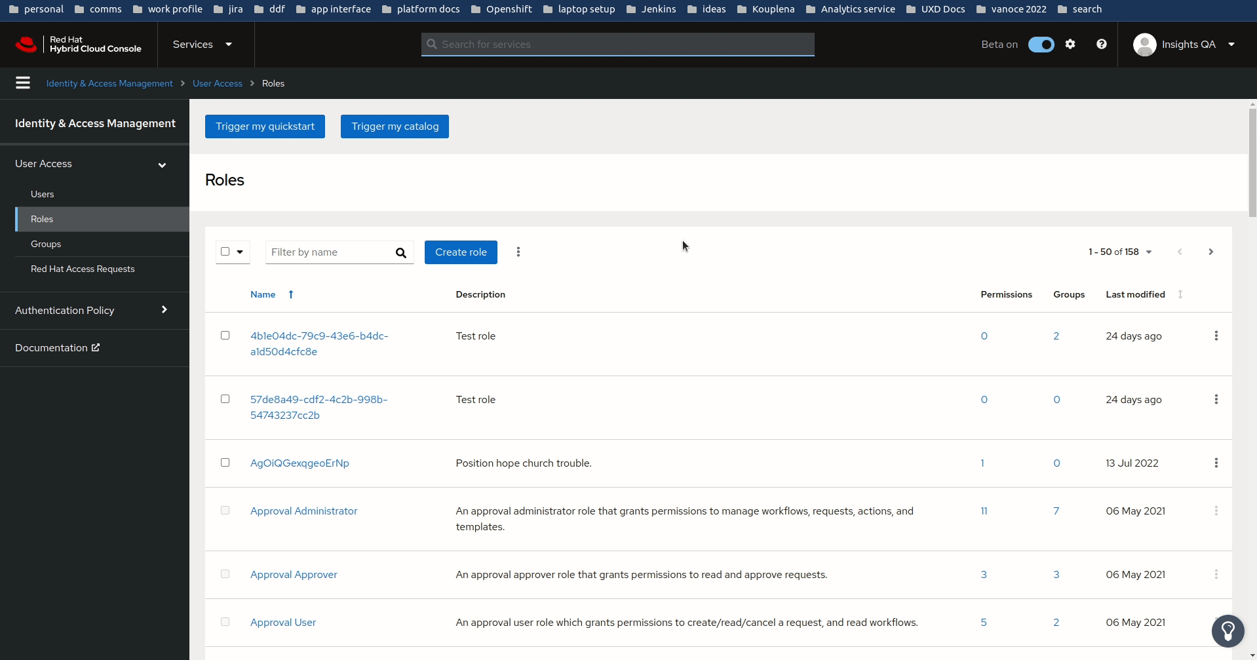Click the lightbulb help button

pyautogui.click(x=1228, y=631)
